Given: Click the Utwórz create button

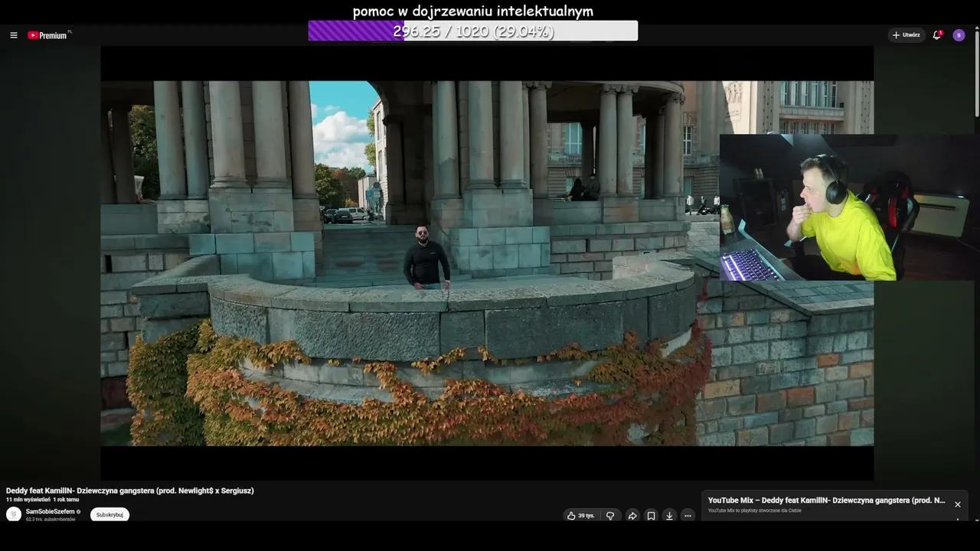Looking at the screenshot, I should (x=906, y=35).
